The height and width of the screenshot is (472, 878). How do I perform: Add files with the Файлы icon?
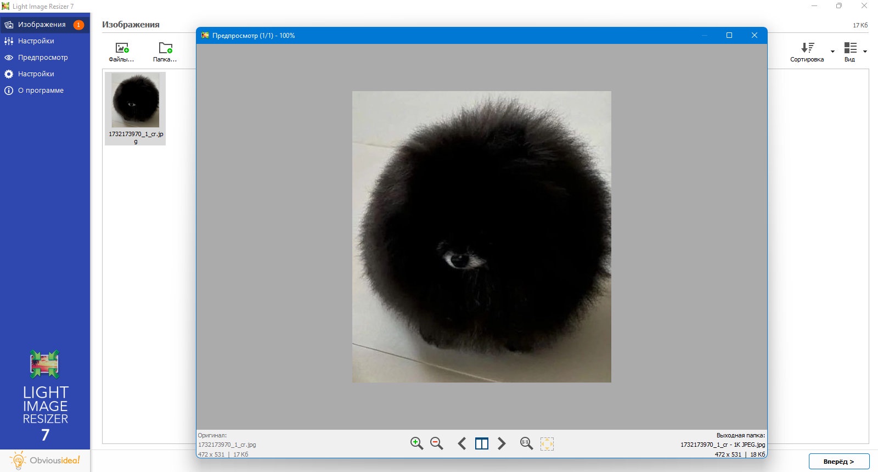coord(121,52)
